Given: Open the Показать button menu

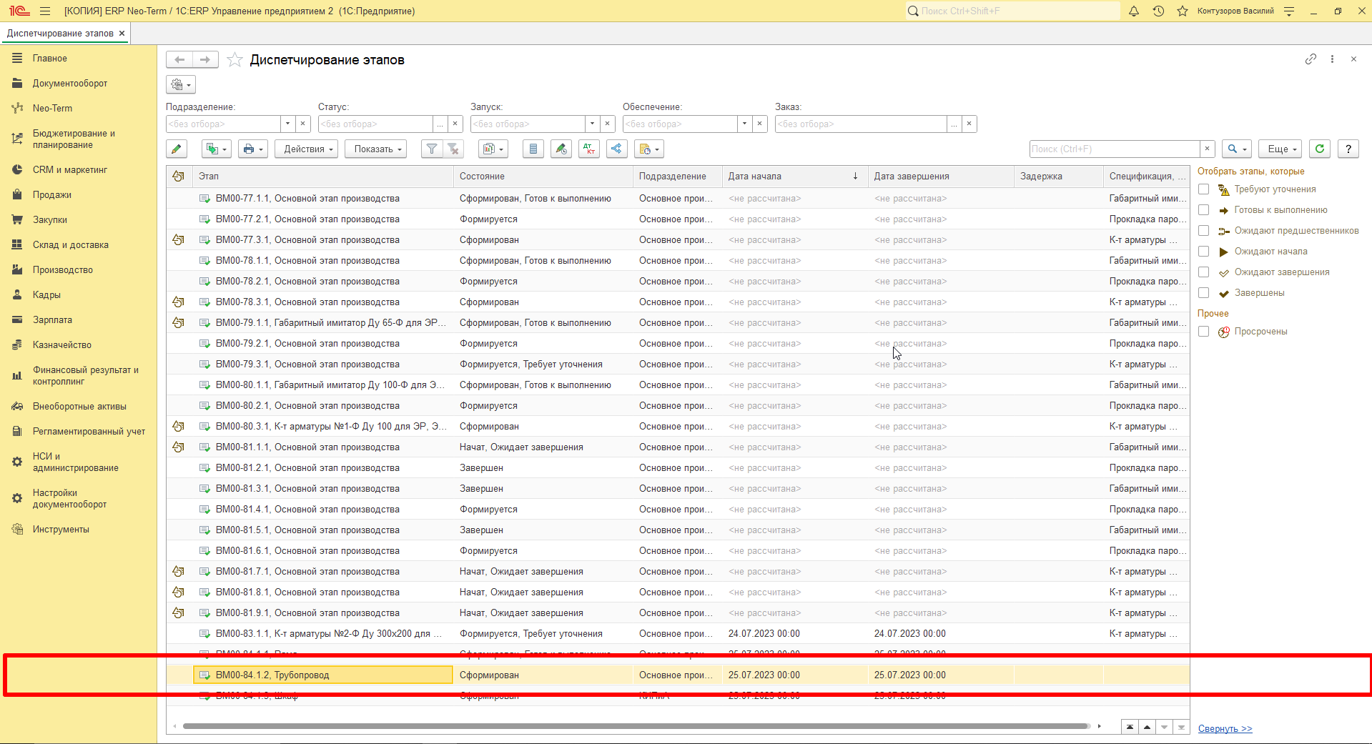Looking at the screenshot, I should point(375,149).
